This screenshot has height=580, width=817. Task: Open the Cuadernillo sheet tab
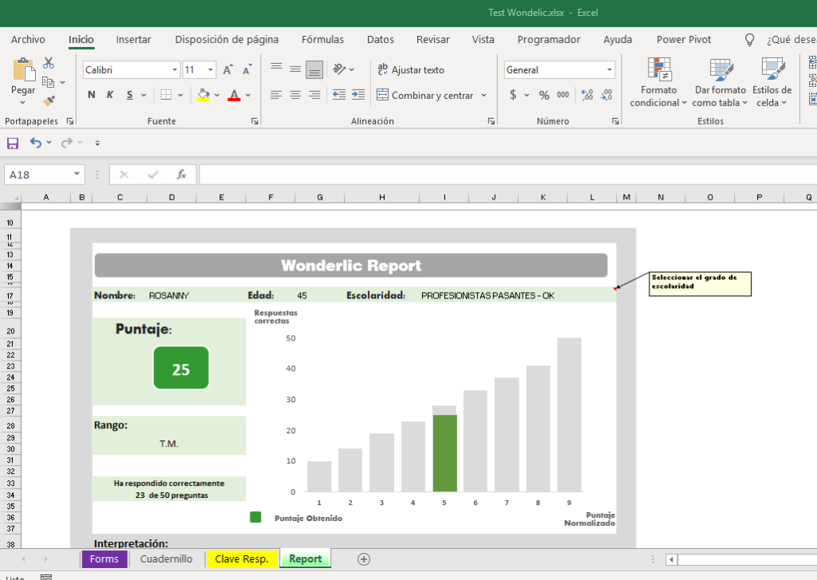point(166,559)
